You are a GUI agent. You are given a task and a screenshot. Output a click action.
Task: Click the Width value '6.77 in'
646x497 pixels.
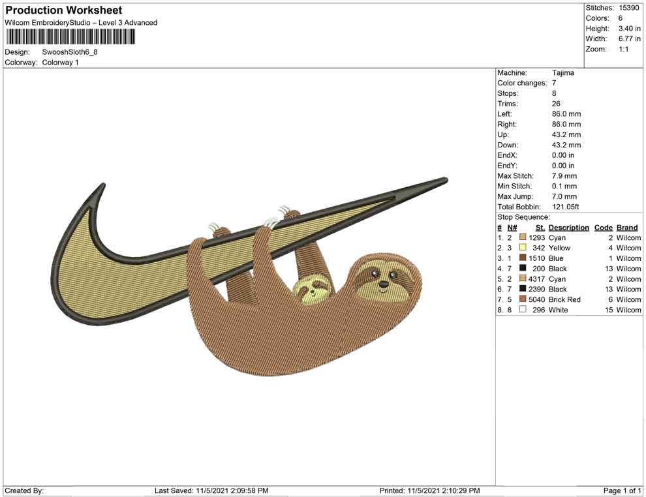click(x=630, y=38)
